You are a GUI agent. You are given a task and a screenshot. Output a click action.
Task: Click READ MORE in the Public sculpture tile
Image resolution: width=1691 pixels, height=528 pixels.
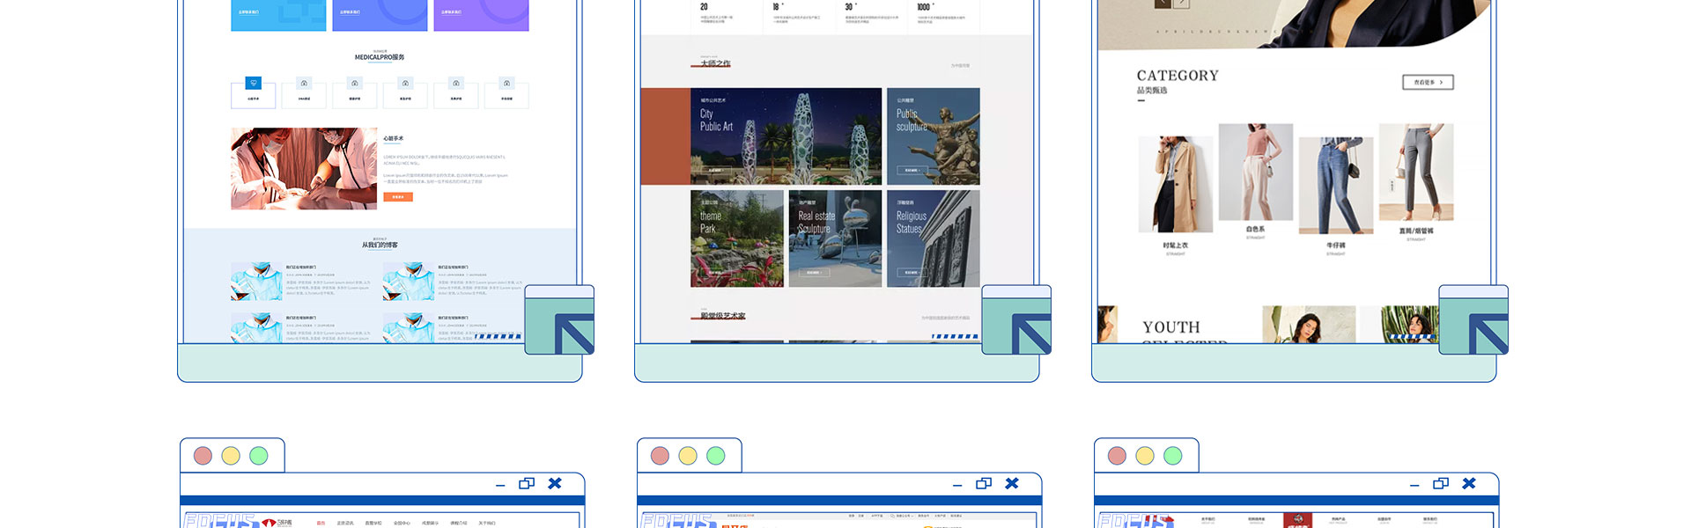pos(911,170)
